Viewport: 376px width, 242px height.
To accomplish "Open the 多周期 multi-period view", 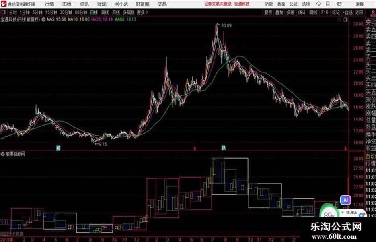I will point(129,12).
